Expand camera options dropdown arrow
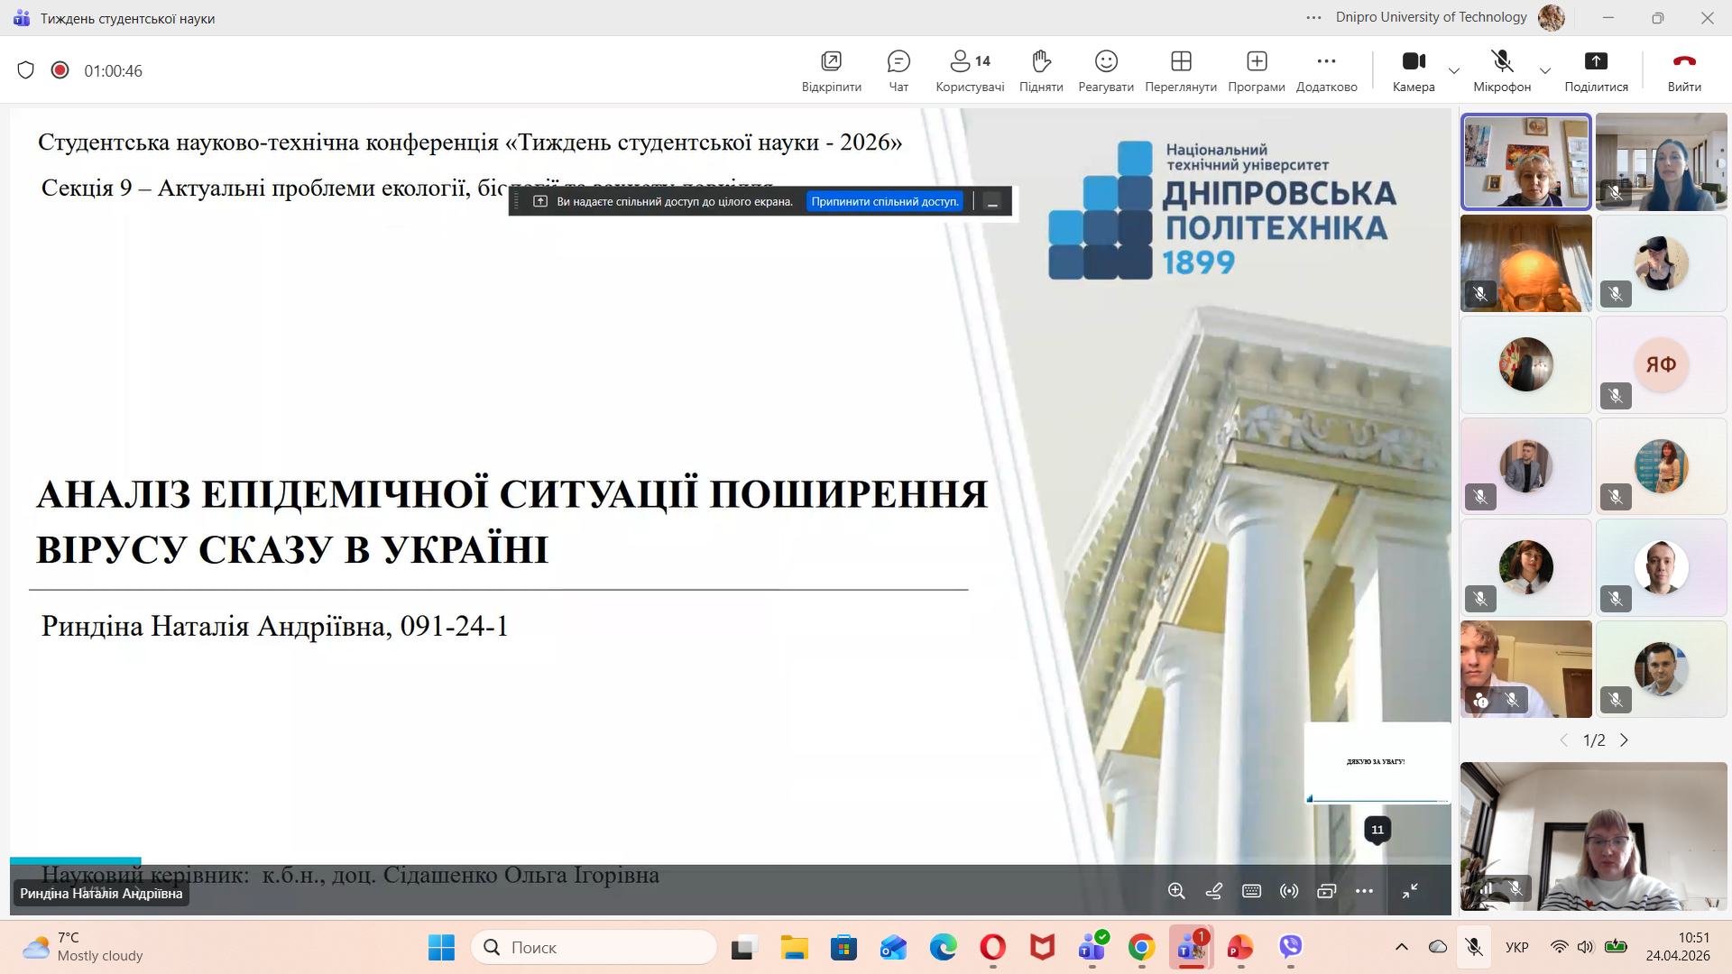Screen dimensions: 1732x974 click(x=1453, y=70)
